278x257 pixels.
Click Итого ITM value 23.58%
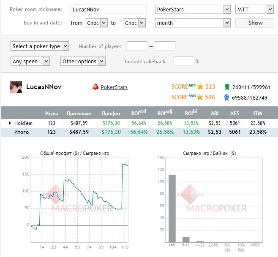point(258,132)
